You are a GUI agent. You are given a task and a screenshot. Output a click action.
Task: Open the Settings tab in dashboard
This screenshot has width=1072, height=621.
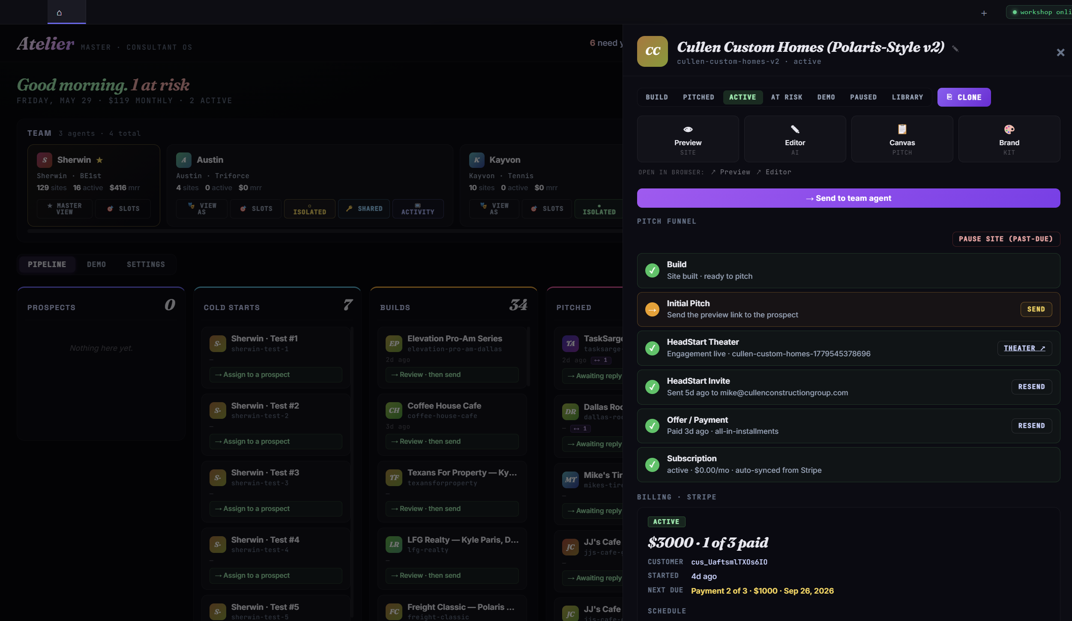tap(146, 264)
